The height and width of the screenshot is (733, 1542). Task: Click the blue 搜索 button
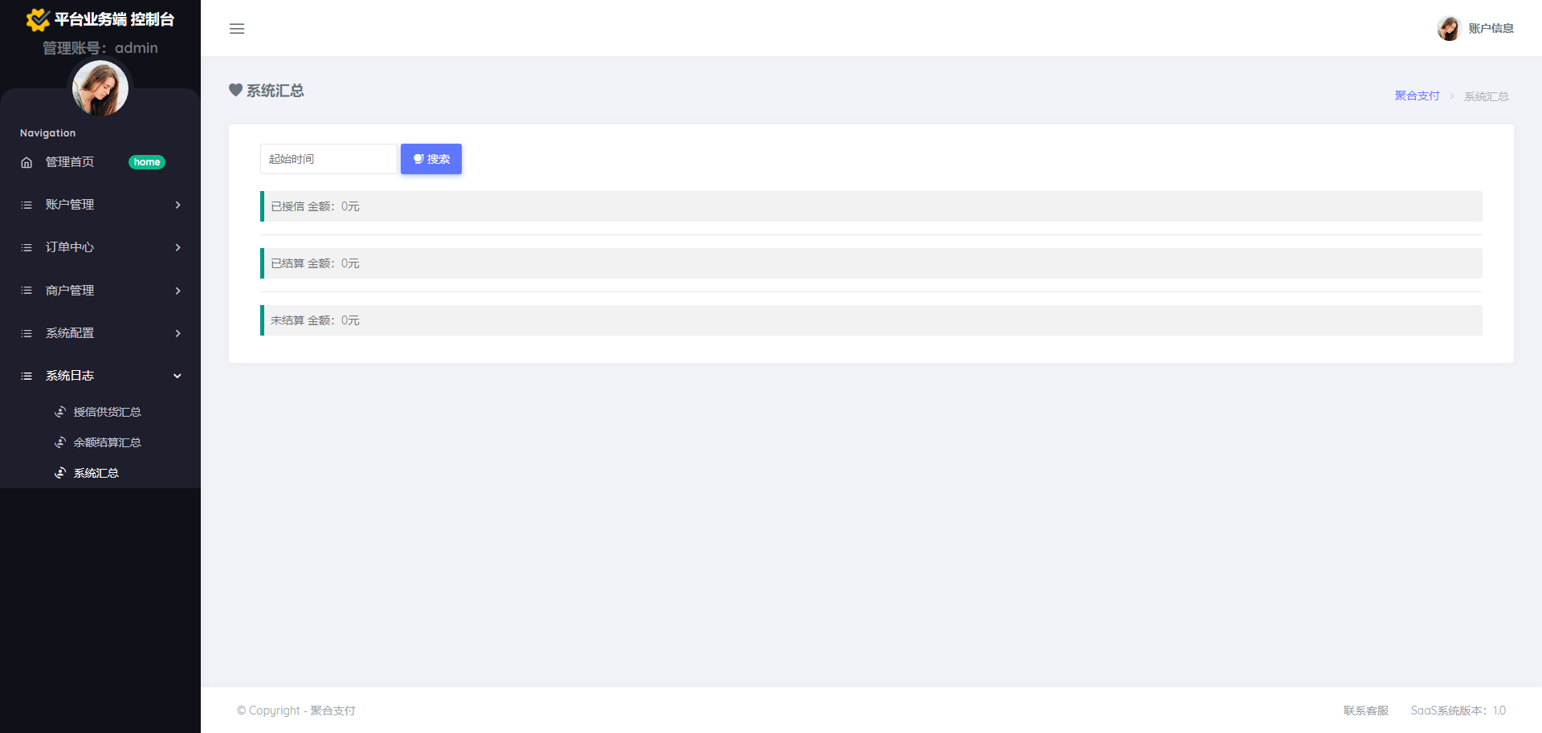click(431, 159)
